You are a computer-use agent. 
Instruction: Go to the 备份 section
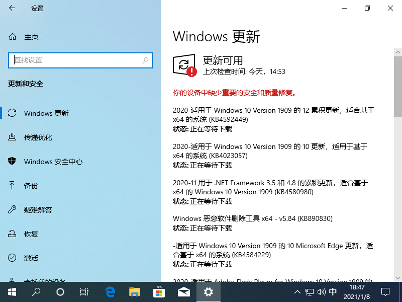(31, 186)
